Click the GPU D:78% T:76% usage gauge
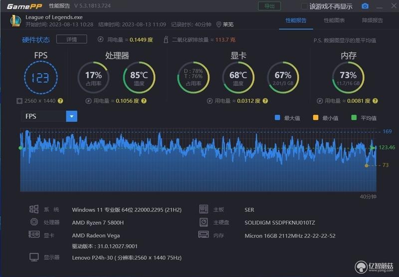 [x=194, y=78]
